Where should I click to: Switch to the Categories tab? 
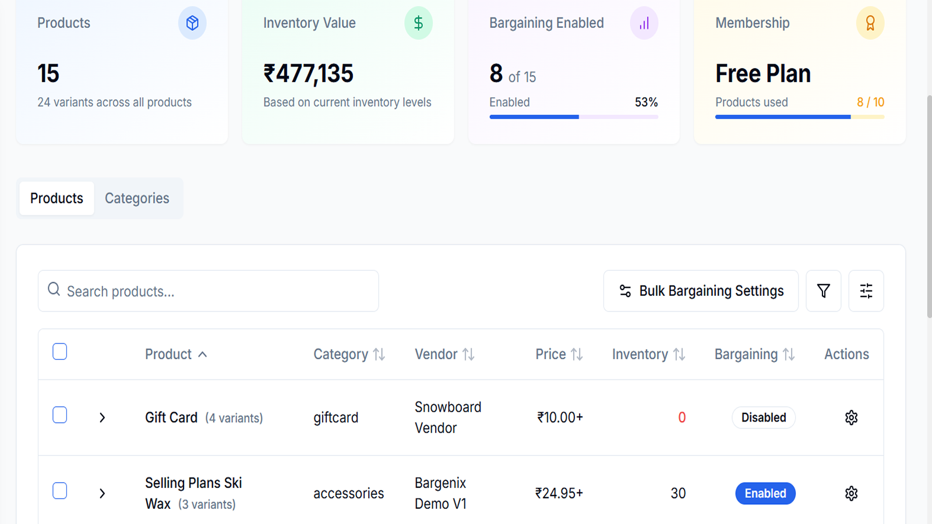click(137, 198)
